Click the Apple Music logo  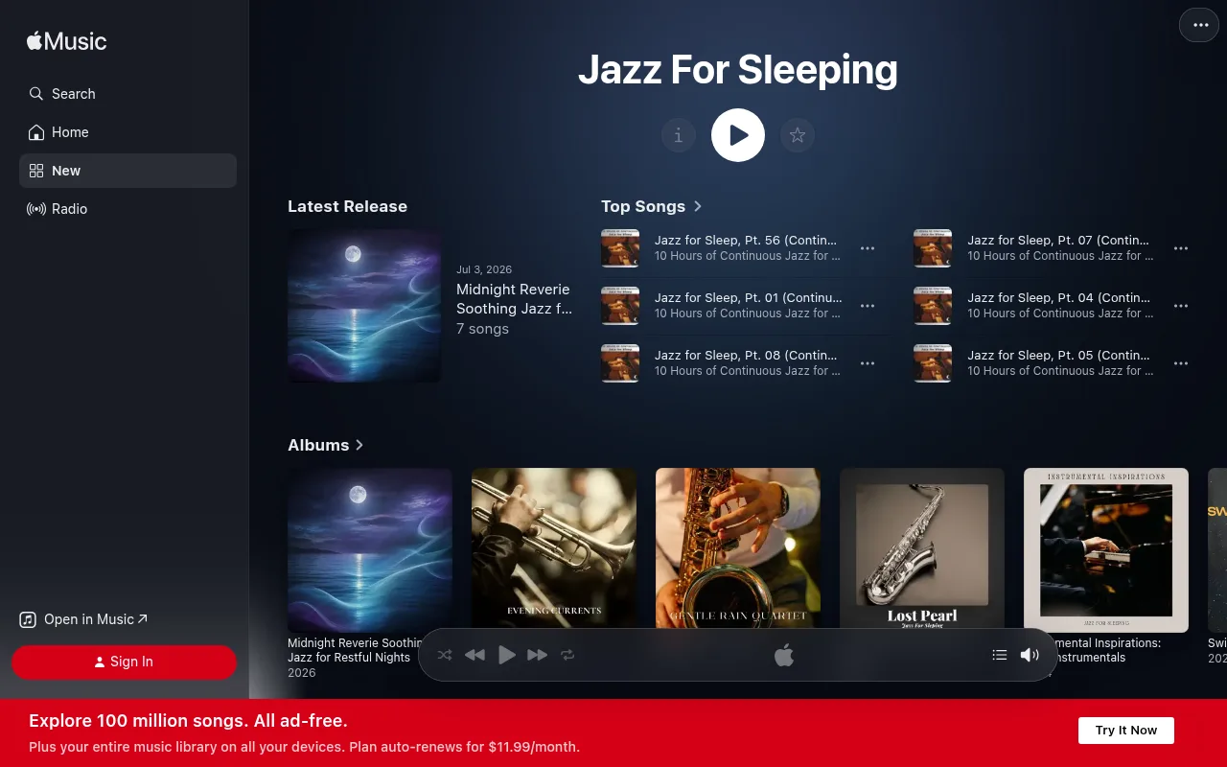point(66,41)
